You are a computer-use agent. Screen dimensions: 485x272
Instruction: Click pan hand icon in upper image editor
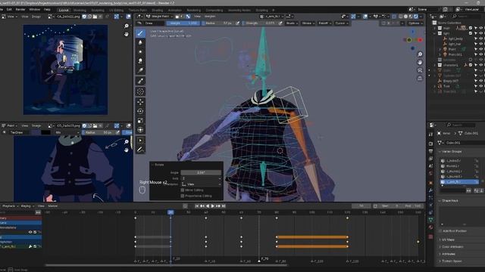[x=127, y=34]
